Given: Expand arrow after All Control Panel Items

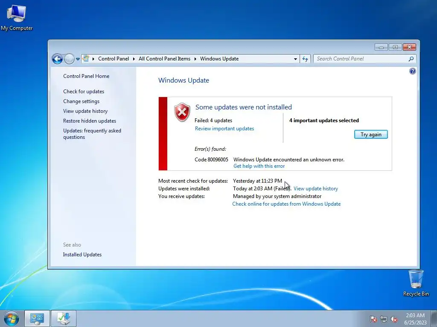Looking at the screenshot, I should (195, 59).
